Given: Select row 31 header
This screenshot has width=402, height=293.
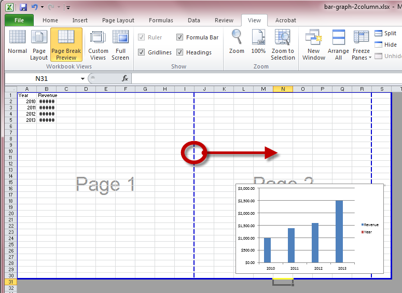Looking at the screenshot, I should (11, 282).
